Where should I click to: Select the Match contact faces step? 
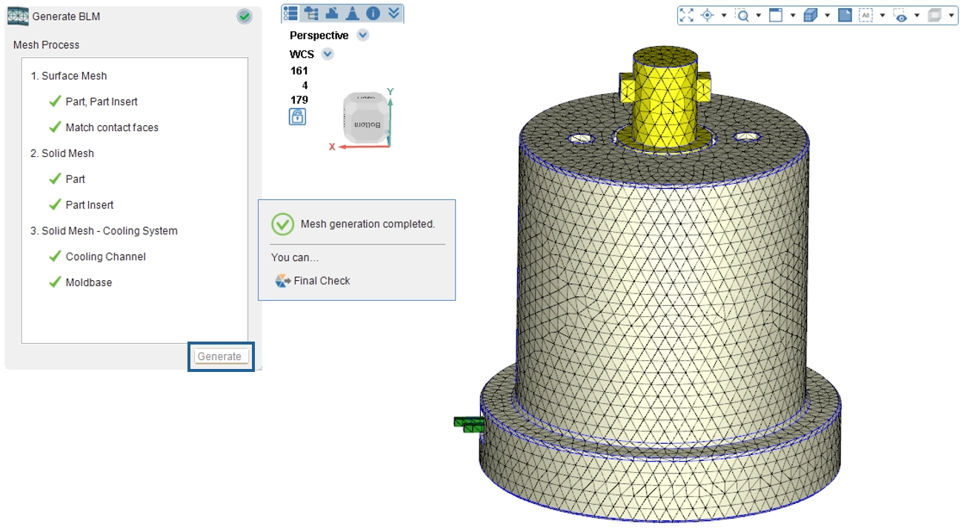tap(112, 127)
